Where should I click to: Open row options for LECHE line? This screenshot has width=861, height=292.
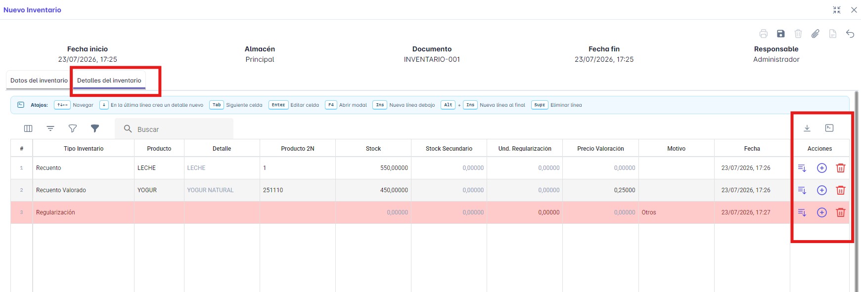click(x=802, y=168)
